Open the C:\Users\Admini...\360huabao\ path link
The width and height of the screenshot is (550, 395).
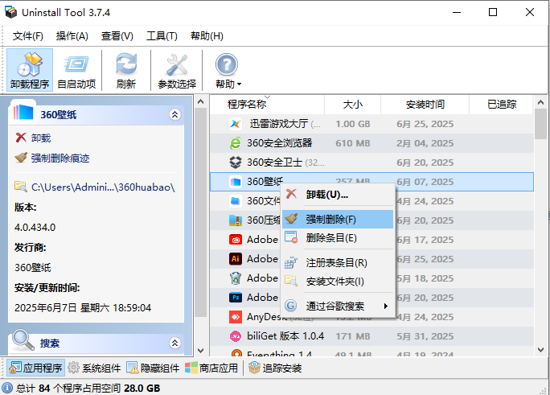103,187
